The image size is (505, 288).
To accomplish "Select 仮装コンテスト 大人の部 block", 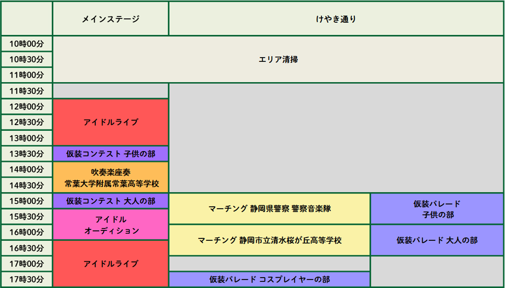I will (111, 201).
